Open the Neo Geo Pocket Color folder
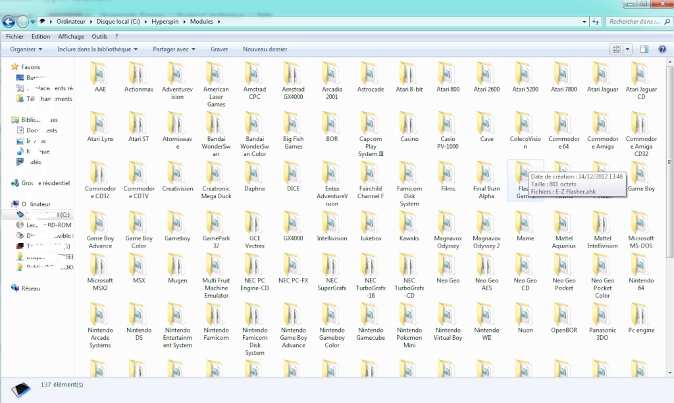 [x=602, y=276]
